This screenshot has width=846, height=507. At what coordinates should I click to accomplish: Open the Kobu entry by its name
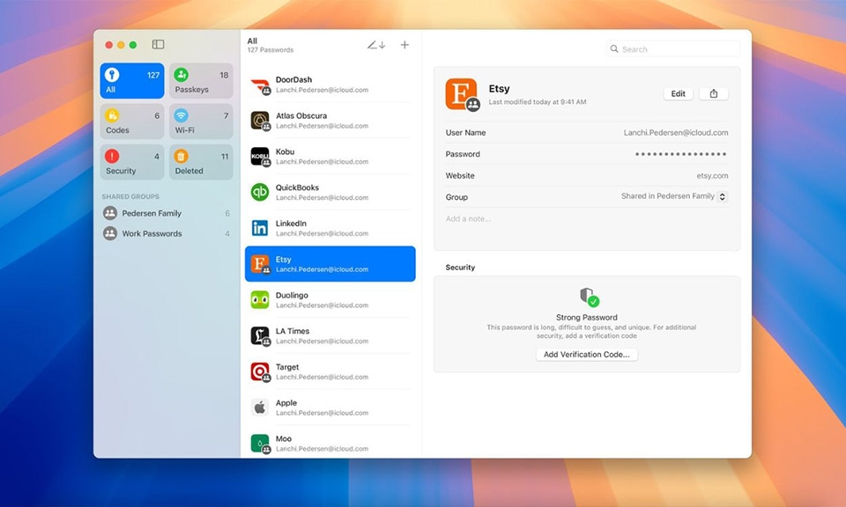285,152
